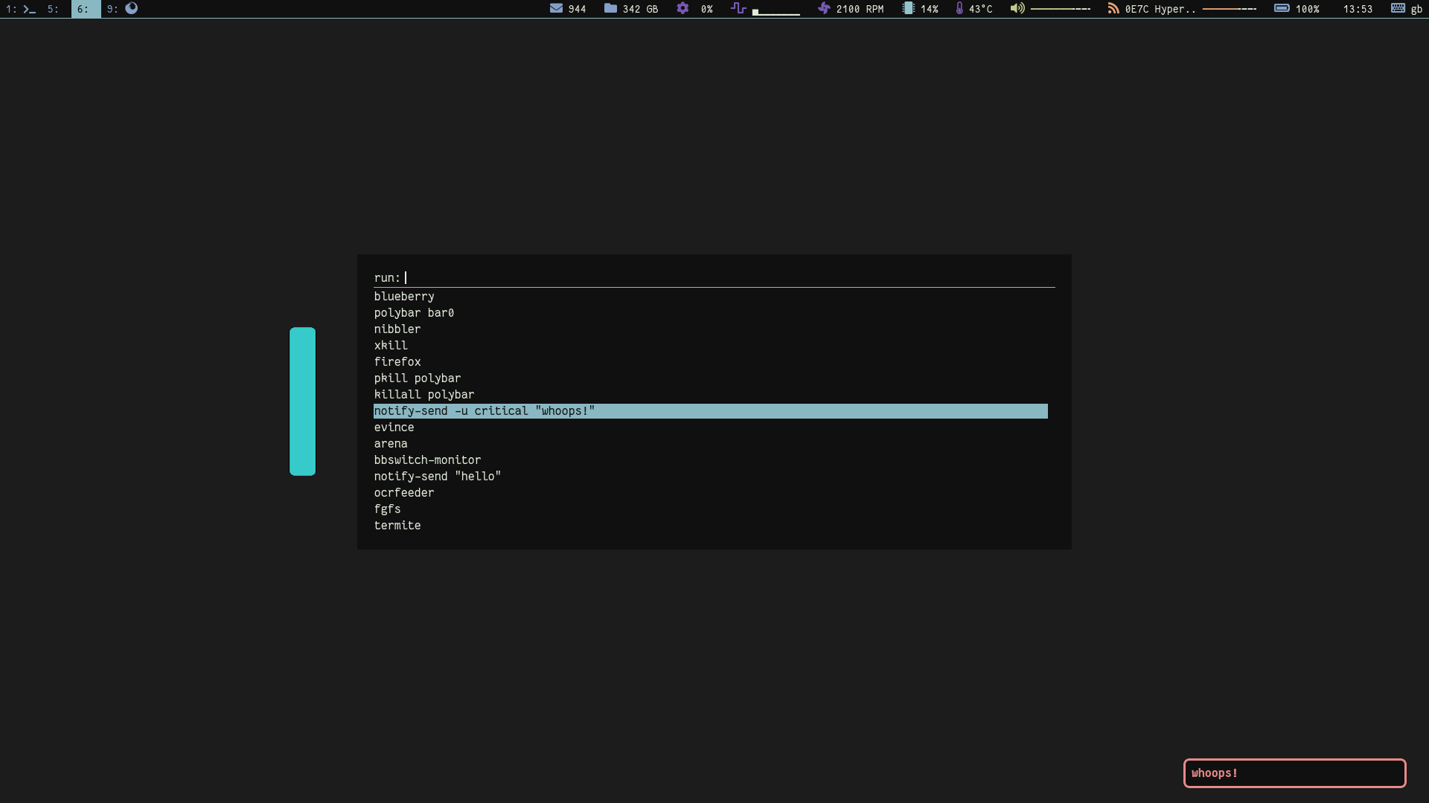Click the Wi-Fi signal icon
The image size is (1429, 803).
point(1113,8)
